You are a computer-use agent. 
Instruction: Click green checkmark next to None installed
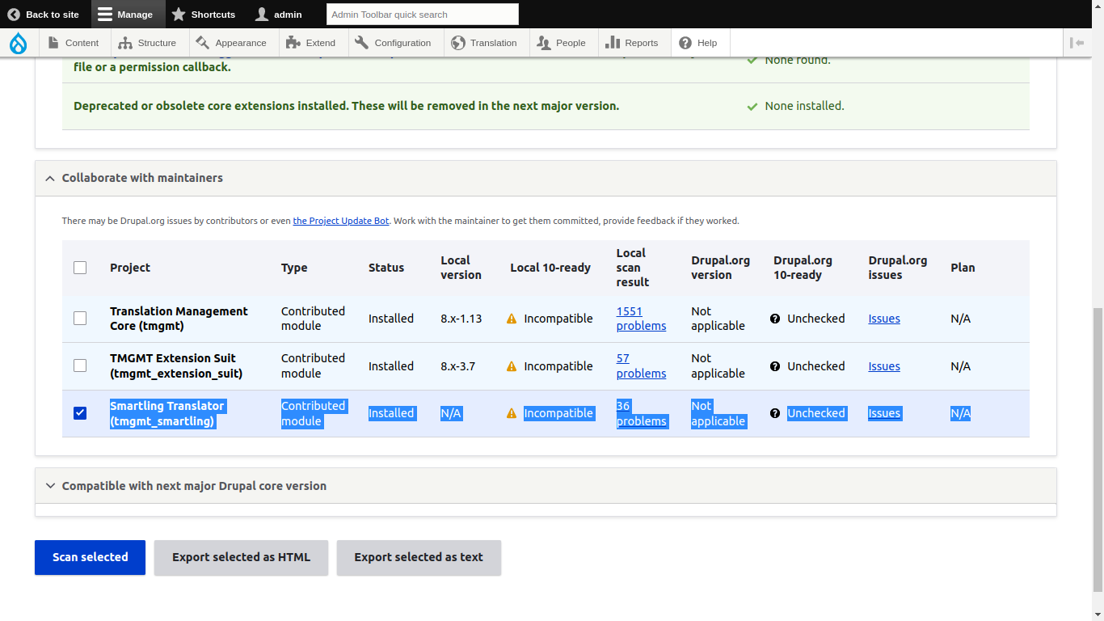point(752,106)
